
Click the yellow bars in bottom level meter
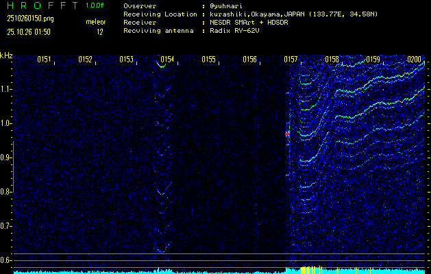point(310,269)
